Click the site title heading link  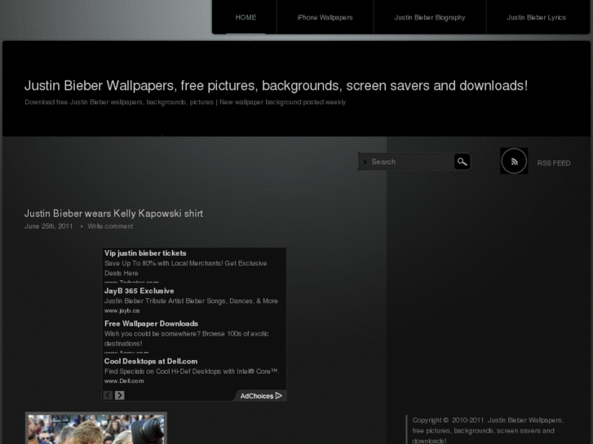click(x=276, y=86)
